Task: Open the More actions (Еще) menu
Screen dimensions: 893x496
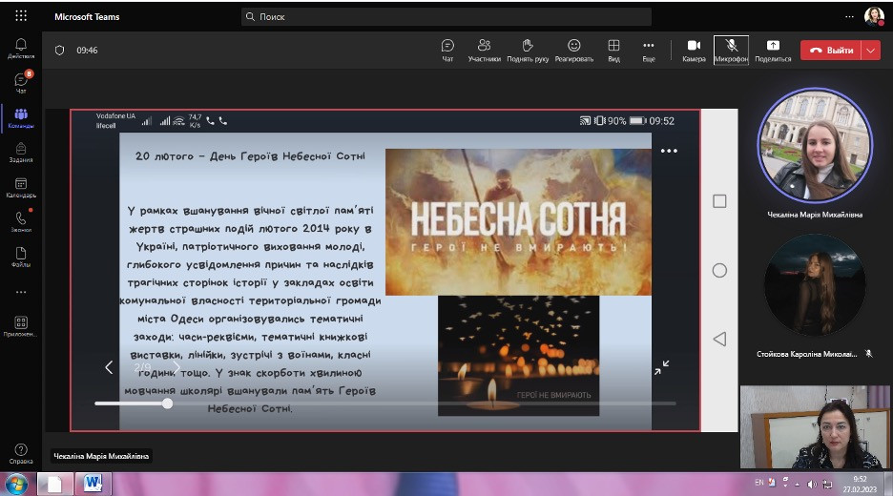Action: click(649, 50)
